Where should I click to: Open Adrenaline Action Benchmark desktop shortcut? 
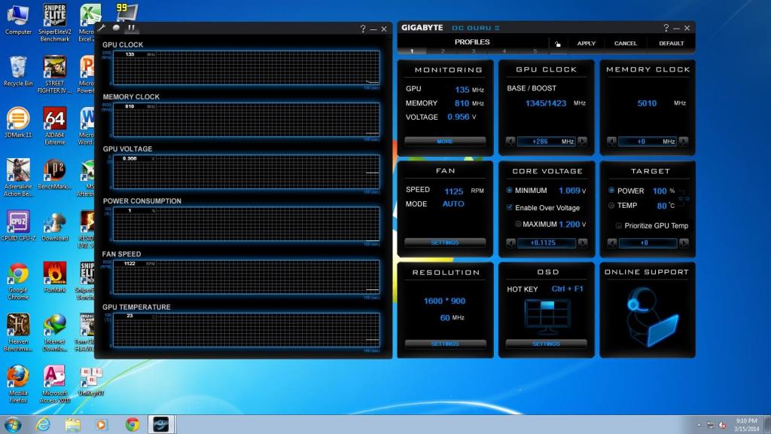pyautogui.click(x=18, y=178)
